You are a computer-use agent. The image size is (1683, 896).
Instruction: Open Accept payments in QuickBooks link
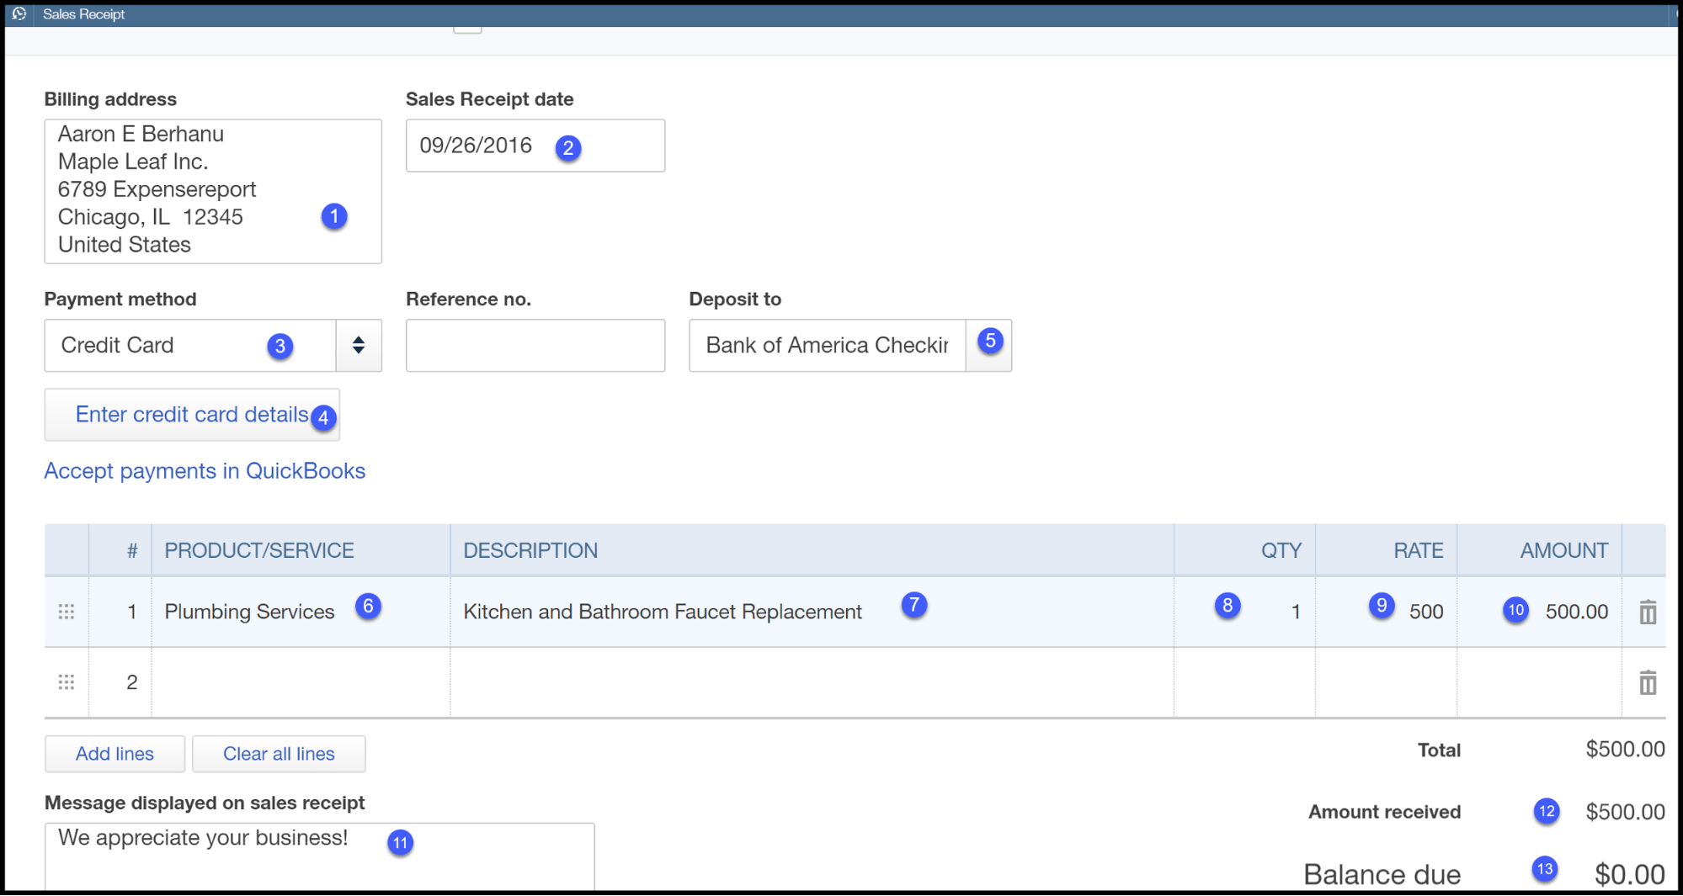(205, 471)
